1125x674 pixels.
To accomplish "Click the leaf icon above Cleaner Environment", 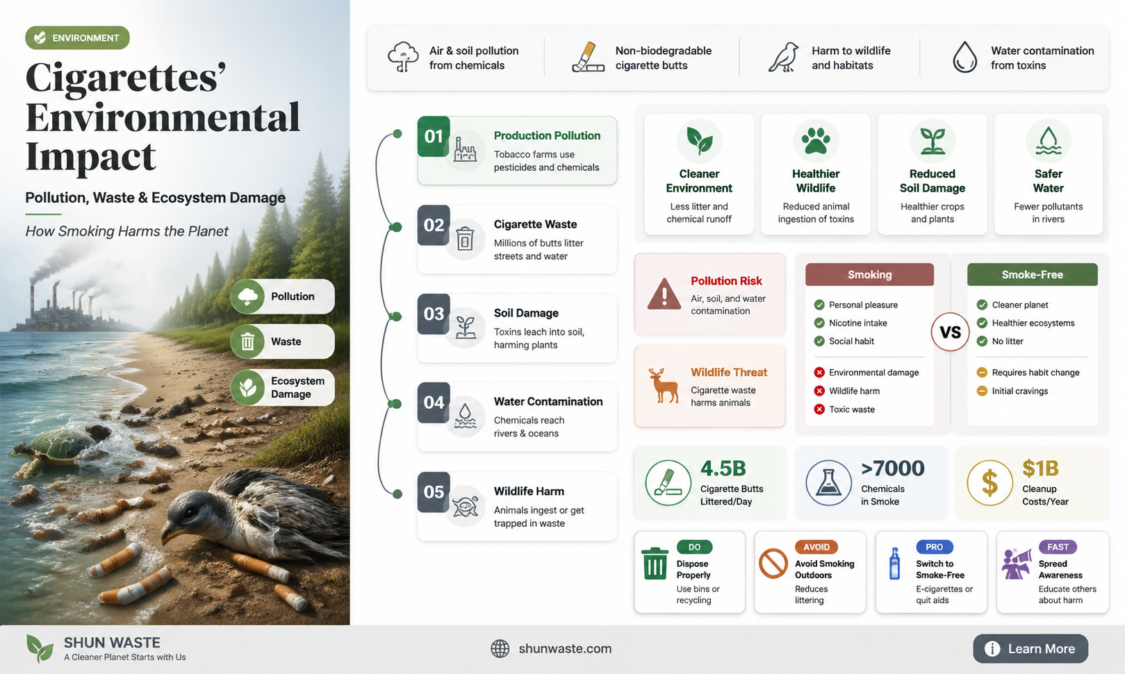I will 699,141.
